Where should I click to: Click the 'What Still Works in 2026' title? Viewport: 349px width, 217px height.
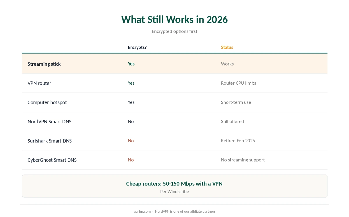[174, 19]
